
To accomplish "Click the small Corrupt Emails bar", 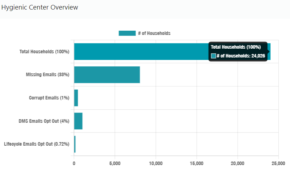I will click(x=76, y=98).
